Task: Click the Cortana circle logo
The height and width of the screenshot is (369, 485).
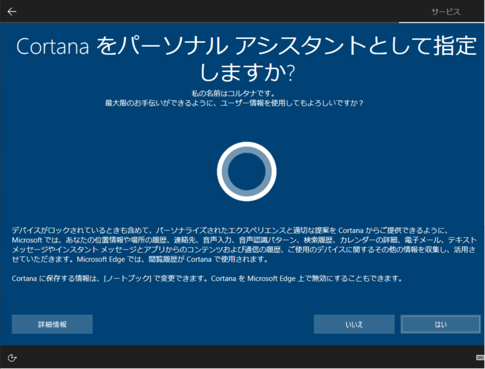Action: pyautogui.click(x=246, y=172)
